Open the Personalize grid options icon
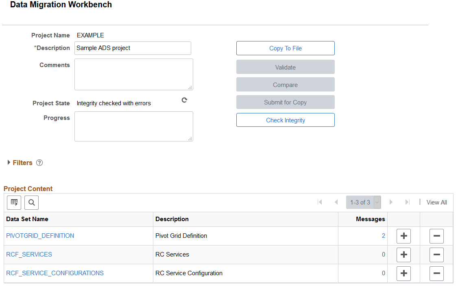Screen dimensions: 458x287 (14, 202)
